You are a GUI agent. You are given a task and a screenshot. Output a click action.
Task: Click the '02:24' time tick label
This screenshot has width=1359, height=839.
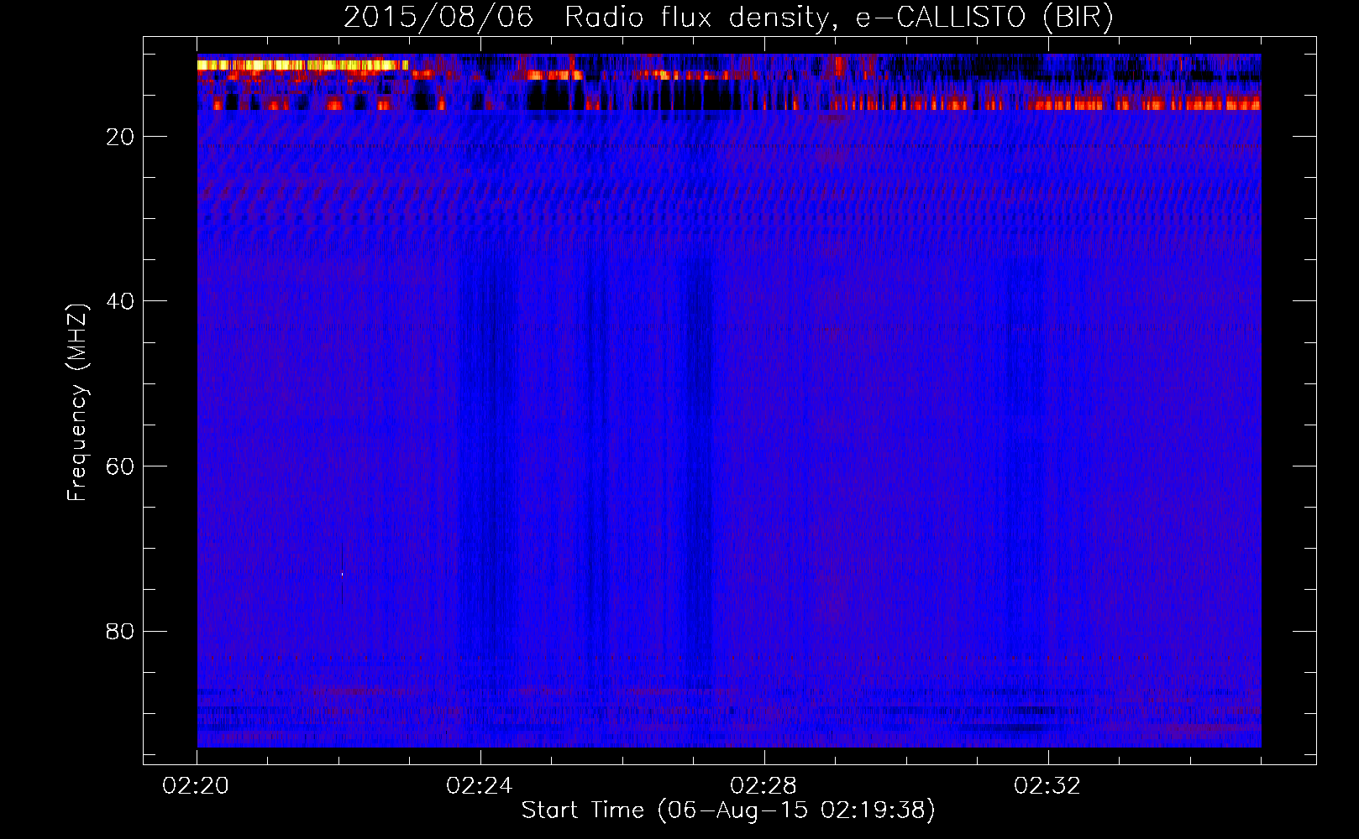[480, 785]
